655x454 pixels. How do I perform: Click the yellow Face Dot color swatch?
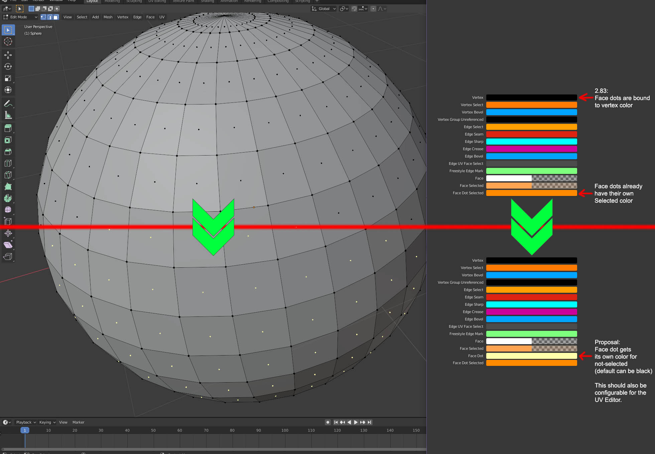[531, 356]
